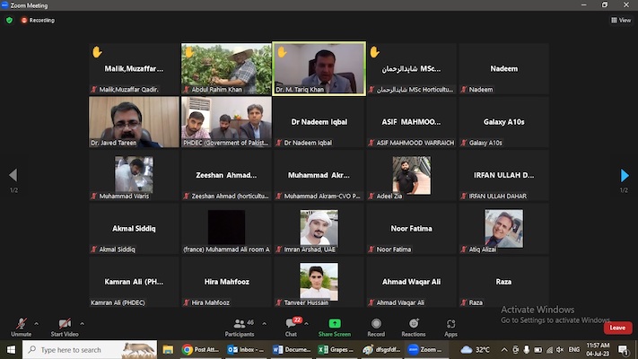Go to previous page of participants
Viewport: 638px width, 359px height.
[x=13, y=175]
